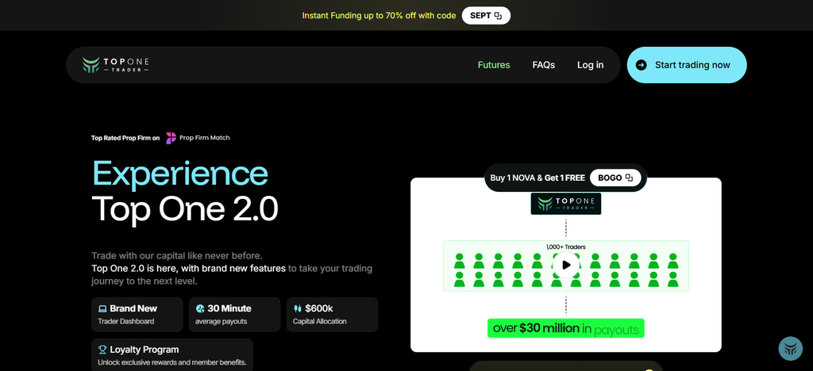Click the trophy icon beside Loyalty Program
Screen dimensions: 813x371
(102, 350)
